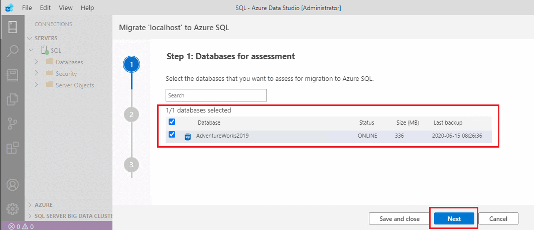The width and height of the screenshot is (534, 230).
Task: Expand the Server Objects folder
Action: (37, 85)
